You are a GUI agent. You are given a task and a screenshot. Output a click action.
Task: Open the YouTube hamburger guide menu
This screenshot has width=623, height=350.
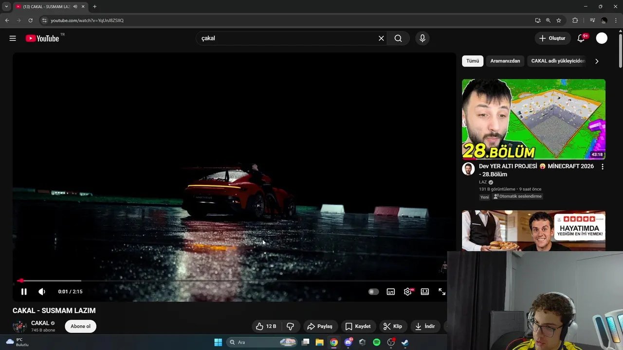coord(13,38)
